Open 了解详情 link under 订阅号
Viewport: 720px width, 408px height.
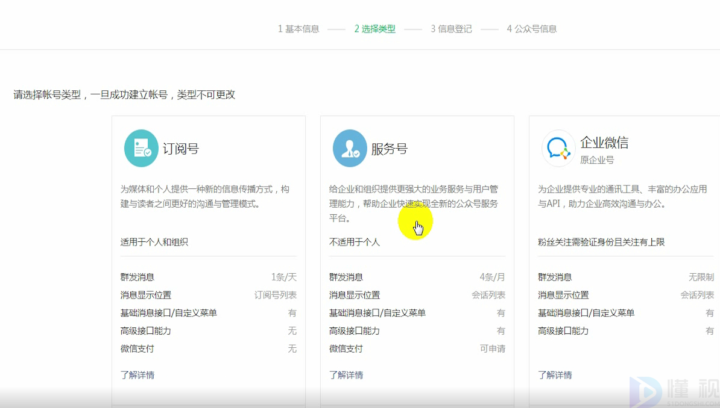click(137, 375)
